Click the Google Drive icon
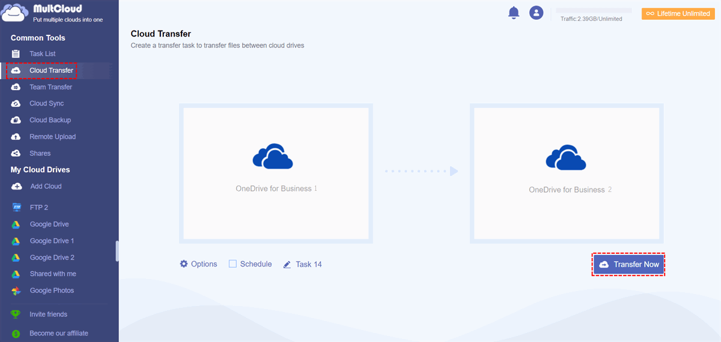The width and height of the screenshot is (721, 342). point(17,224)
